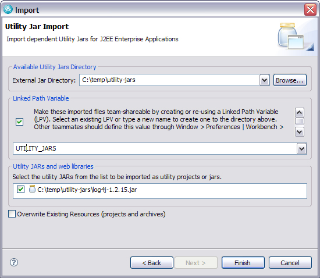Click the down arrow on the LPV description scrollbar
Viewport: 320px width, 278px height.
pos(300,132)
